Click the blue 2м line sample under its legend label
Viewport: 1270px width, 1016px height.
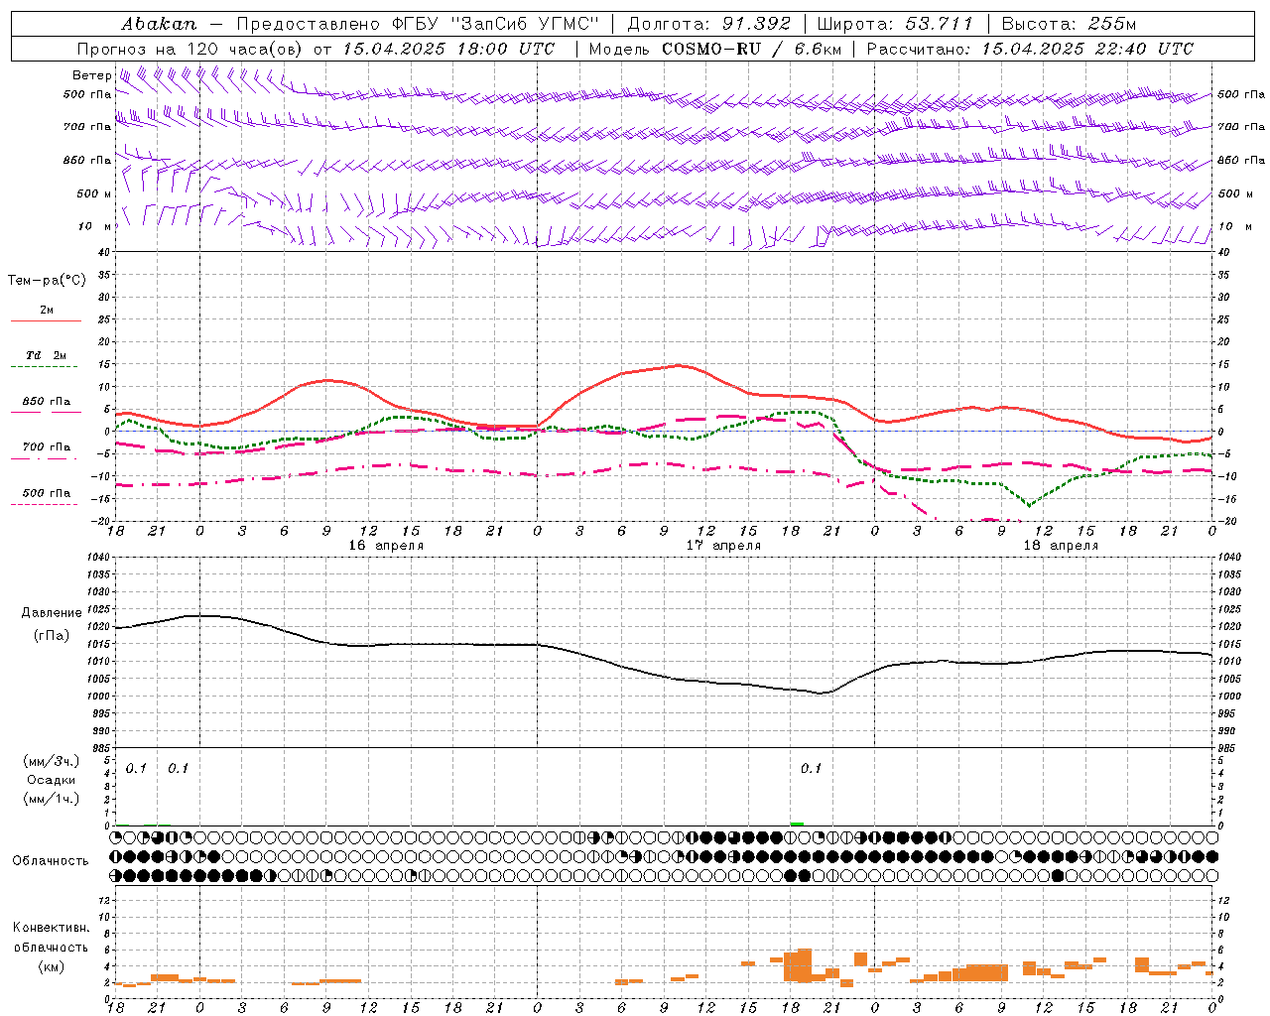[x=46, y=321]
